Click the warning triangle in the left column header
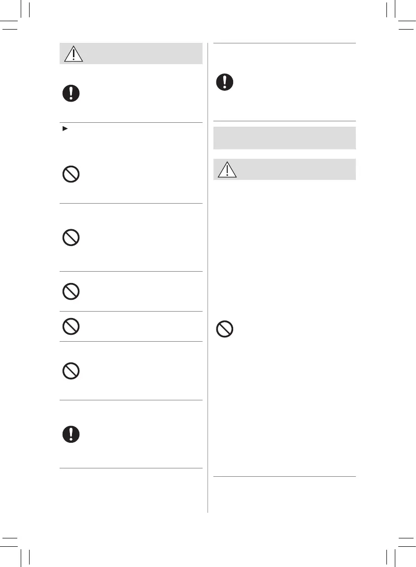The width and height of the screenshot is (416, 567). tap(73, 53)
